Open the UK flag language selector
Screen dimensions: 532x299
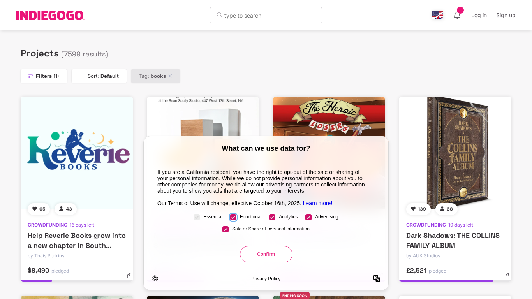pyautogui.click(x=438, y=15)
